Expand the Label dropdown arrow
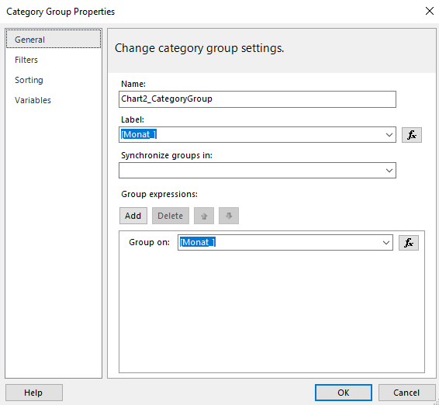The image size is (439, 405). click(389, 135)
